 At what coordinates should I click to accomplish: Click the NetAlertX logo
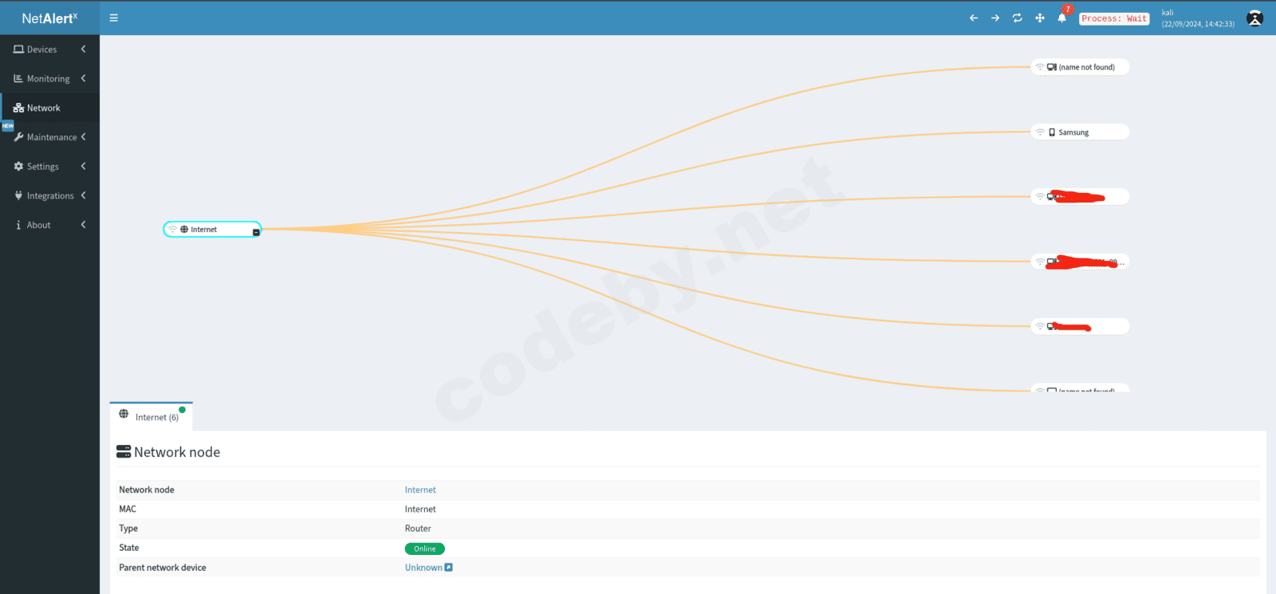(49, 18)
